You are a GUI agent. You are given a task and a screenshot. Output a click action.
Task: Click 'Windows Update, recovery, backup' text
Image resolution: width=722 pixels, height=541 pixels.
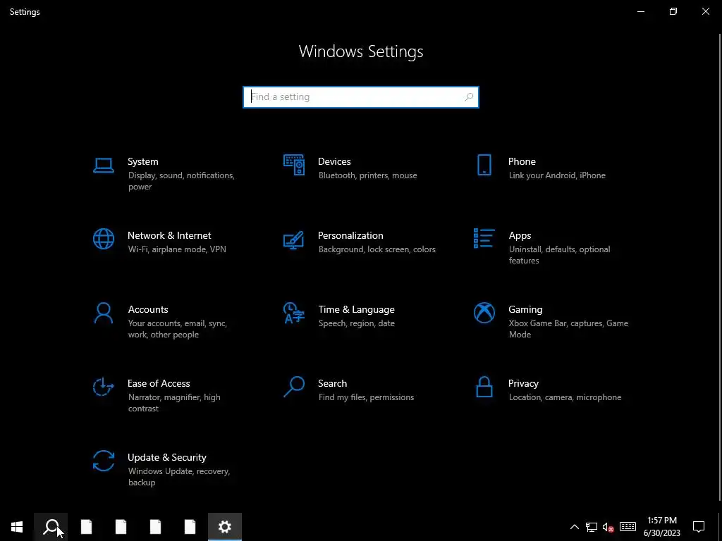pyautogui.click(x=178, y=477)
